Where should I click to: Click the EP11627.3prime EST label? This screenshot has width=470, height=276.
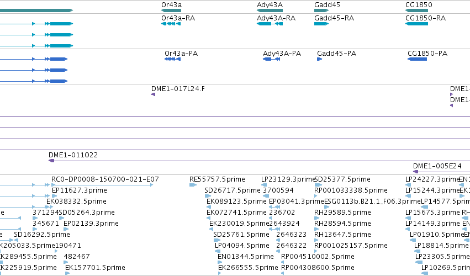pyautogui.click(x=80, y=190)
